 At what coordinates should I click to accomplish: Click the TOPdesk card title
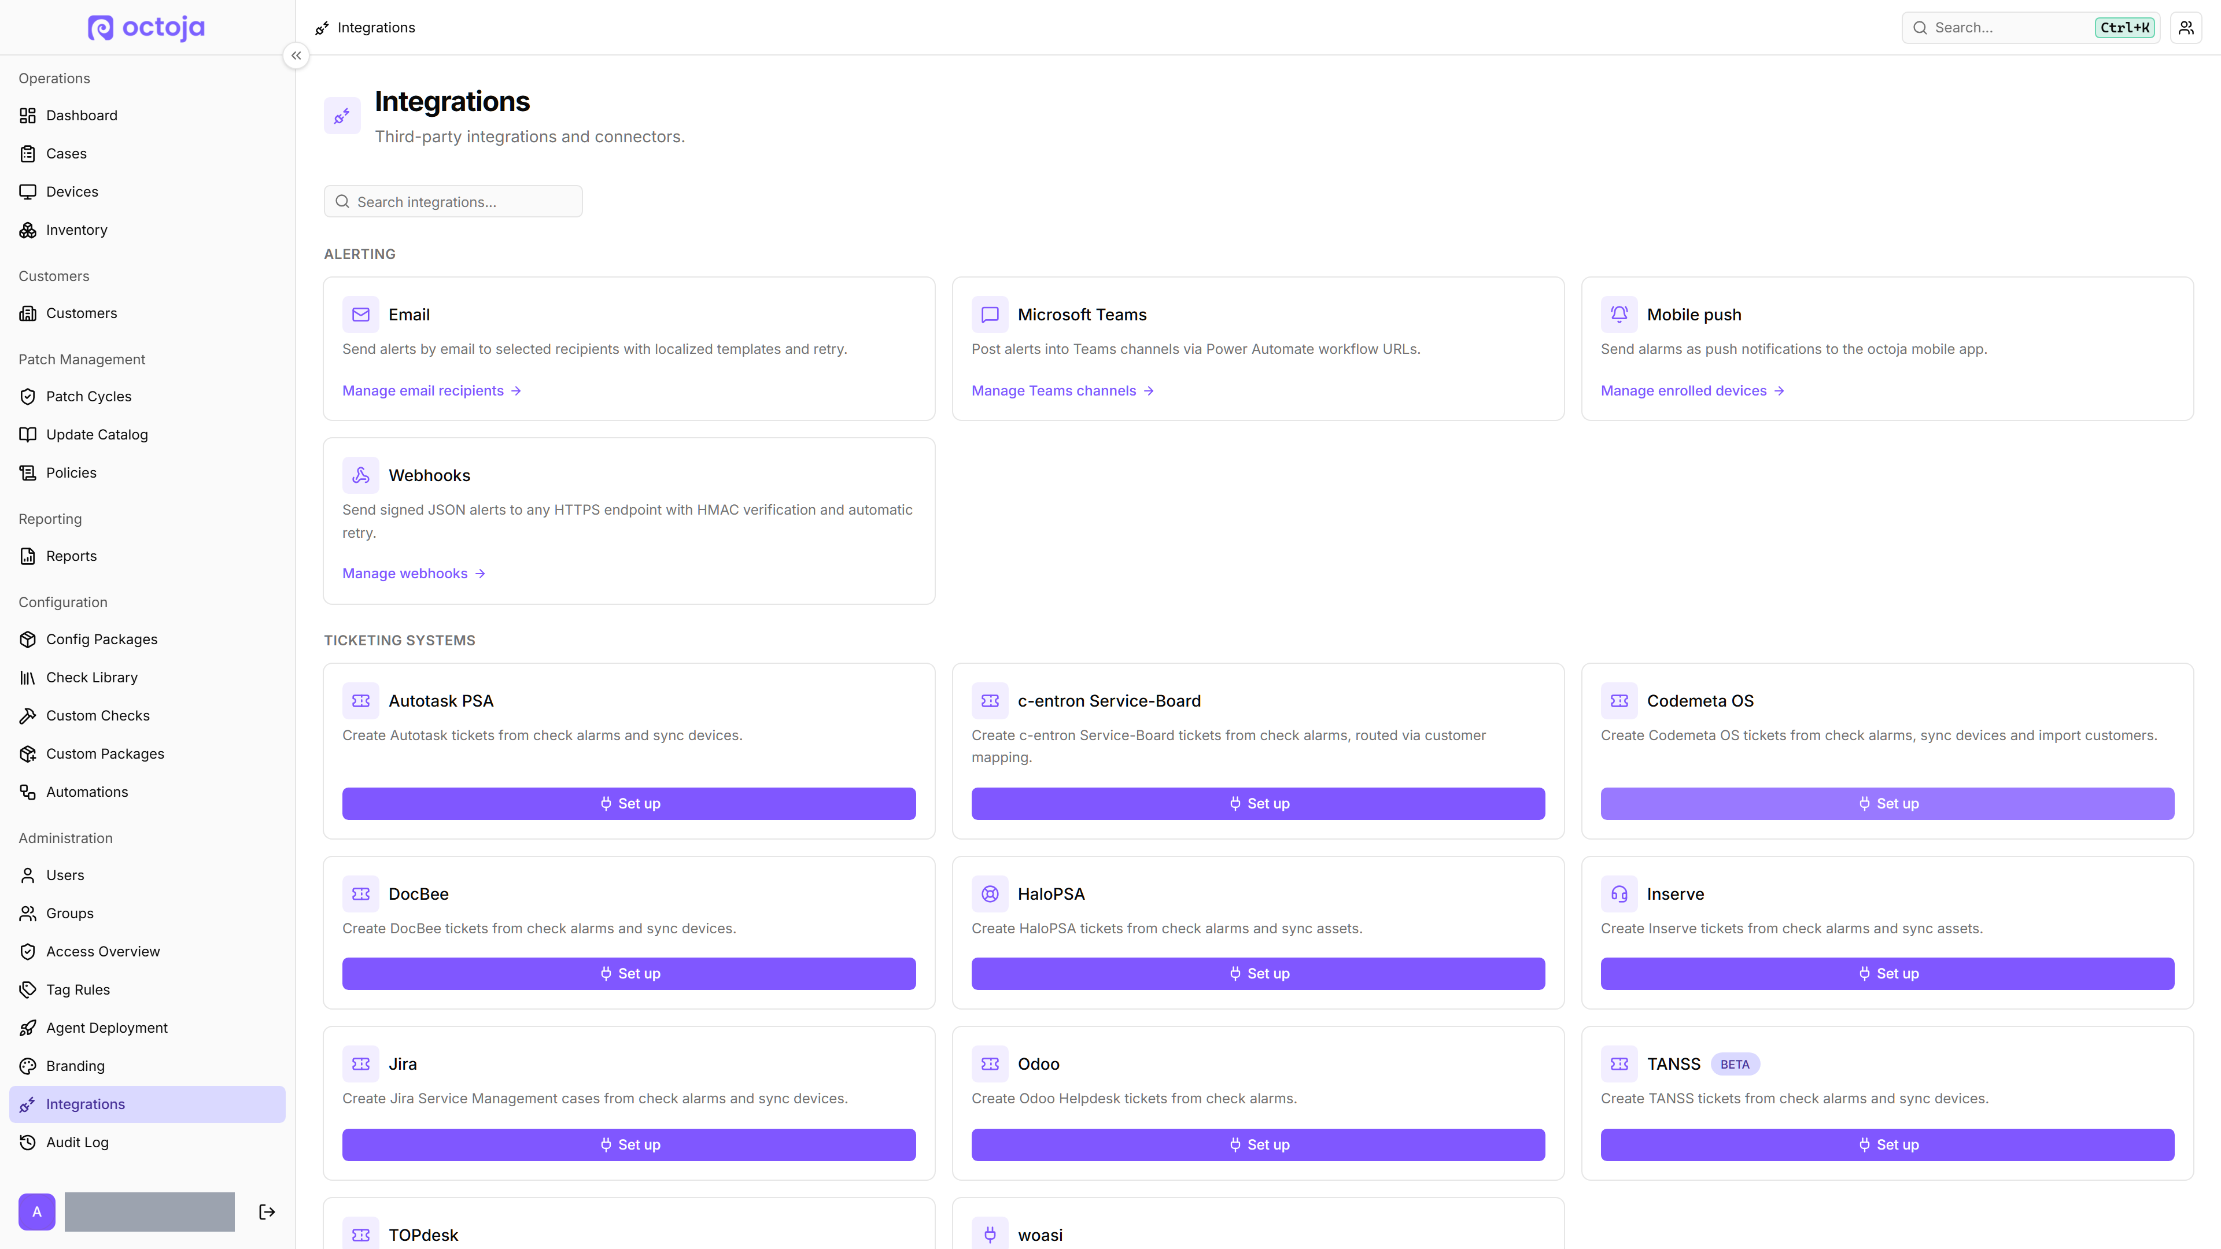click(423, 1235)
